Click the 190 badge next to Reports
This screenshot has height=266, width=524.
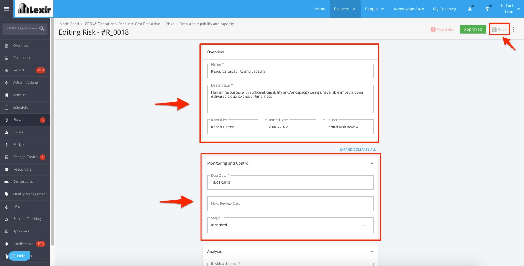point(40,70)
